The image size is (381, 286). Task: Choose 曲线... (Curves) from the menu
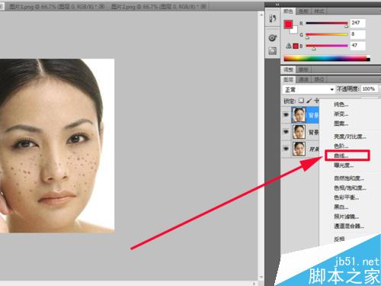341,156
